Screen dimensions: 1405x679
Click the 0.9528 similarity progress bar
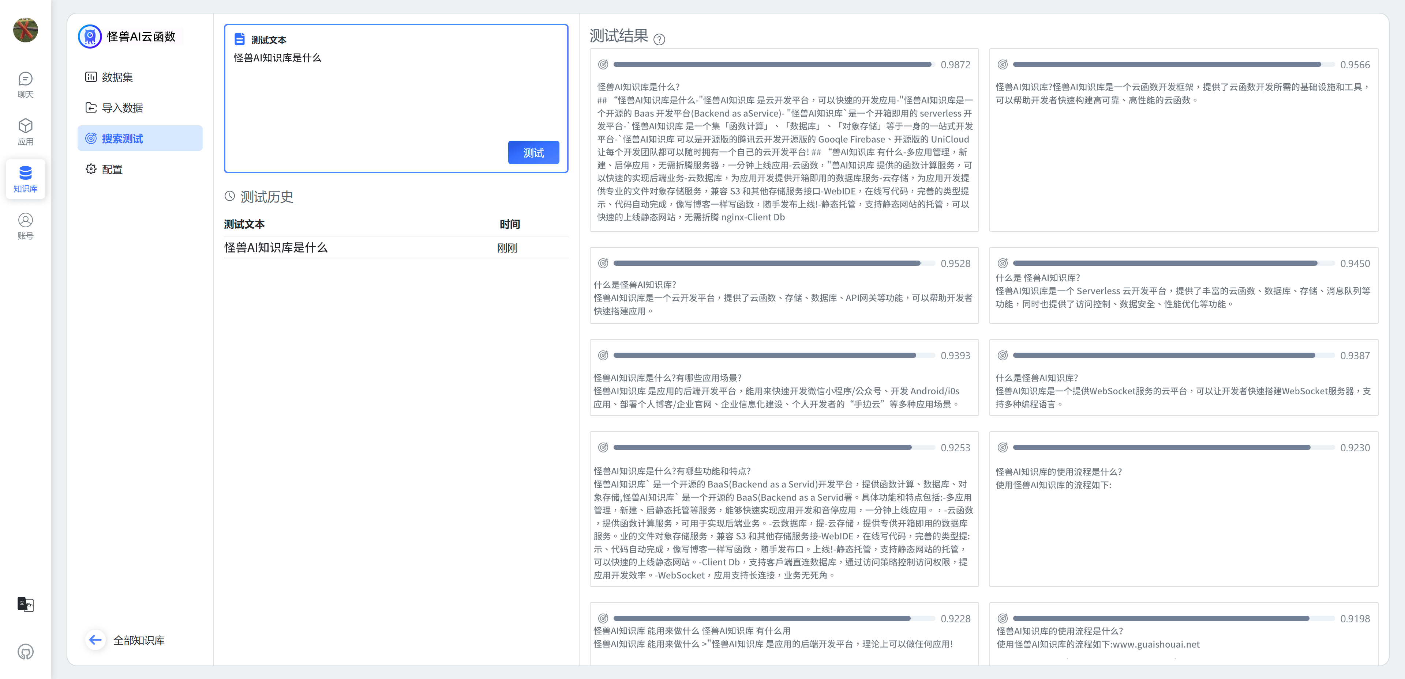[774, 263]
